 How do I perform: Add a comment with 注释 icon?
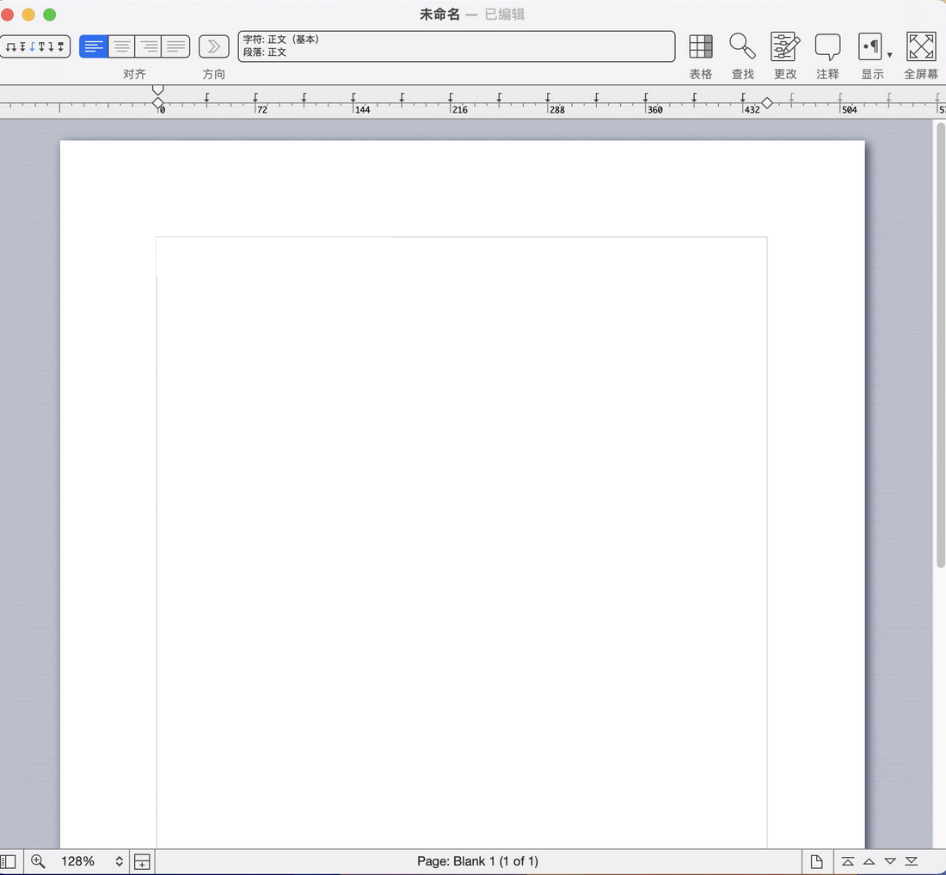pos(827,46)
